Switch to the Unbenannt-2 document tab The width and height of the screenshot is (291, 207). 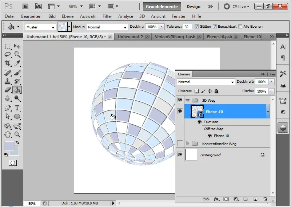click(131, 37)
